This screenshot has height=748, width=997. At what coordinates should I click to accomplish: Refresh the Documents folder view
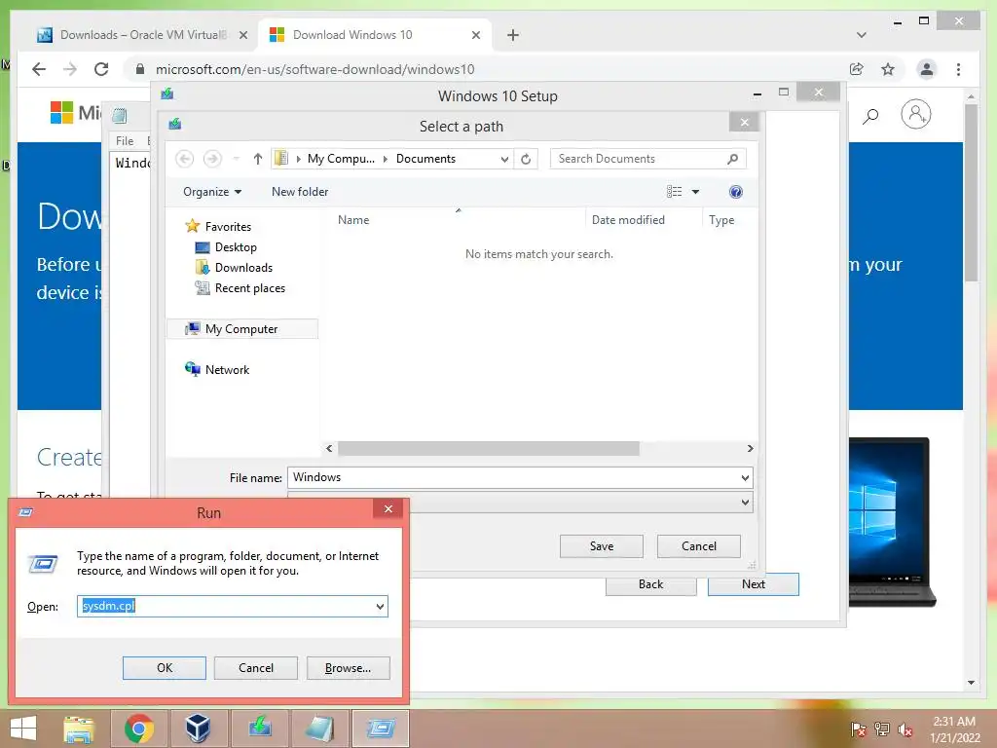[526, 159]
